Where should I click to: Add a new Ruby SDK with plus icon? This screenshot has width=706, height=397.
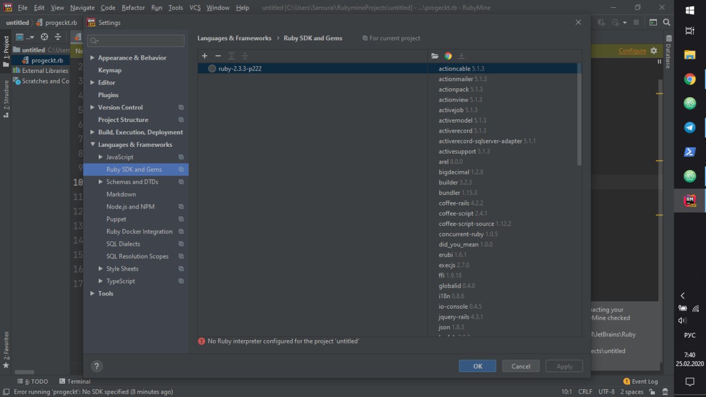[205, 56]
